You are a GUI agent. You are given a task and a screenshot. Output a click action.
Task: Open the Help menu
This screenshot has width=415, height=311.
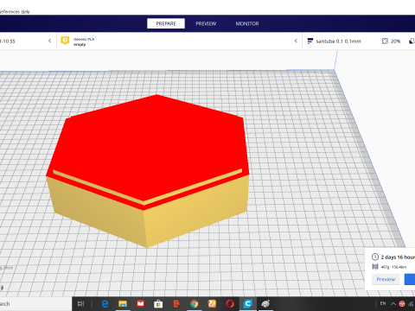26,12
